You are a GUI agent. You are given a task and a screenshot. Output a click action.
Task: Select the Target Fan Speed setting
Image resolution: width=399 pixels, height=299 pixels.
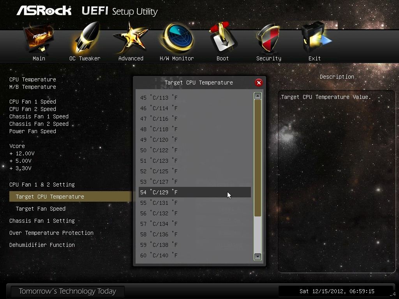pos(41,209)
